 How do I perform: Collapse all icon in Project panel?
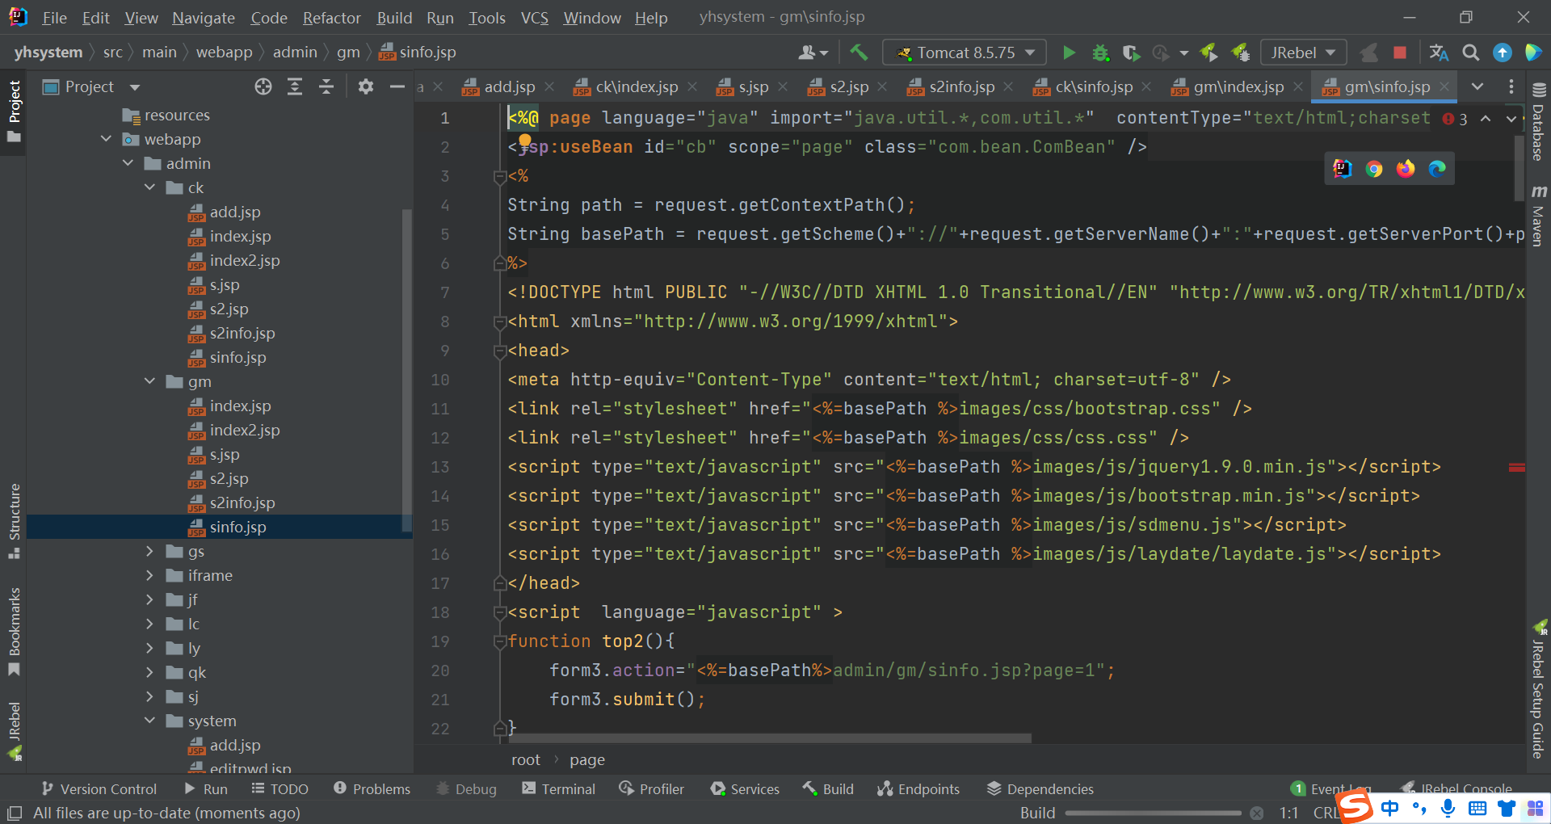coord(326,86)
